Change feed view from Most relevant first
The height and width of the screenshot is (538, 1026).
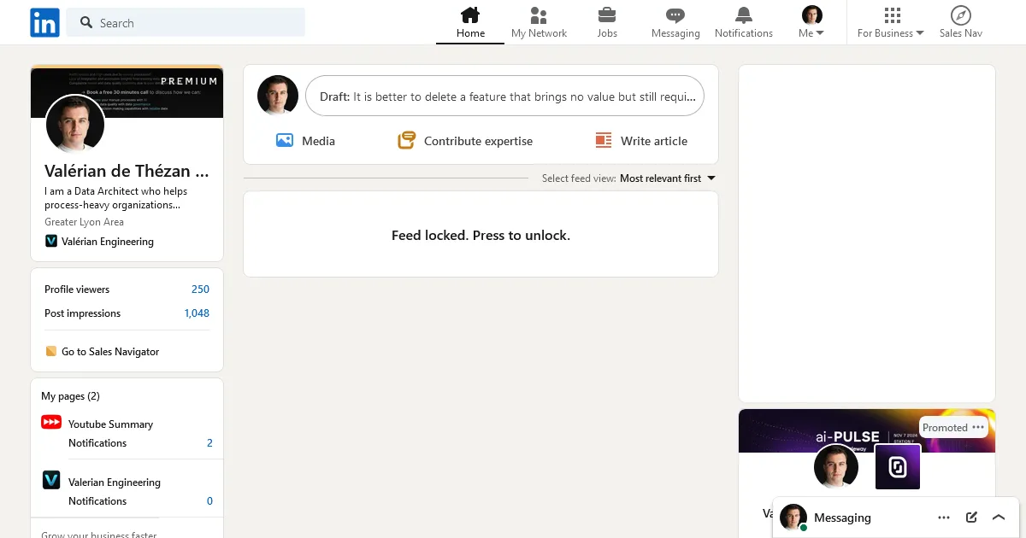[x=667, y=178]
